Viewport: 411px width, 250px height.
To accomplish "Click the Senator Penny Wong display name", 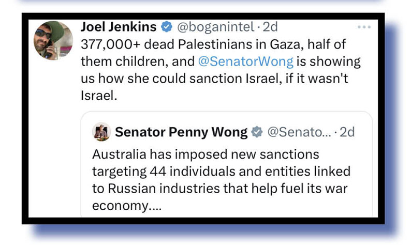I will tap(181, 132).
